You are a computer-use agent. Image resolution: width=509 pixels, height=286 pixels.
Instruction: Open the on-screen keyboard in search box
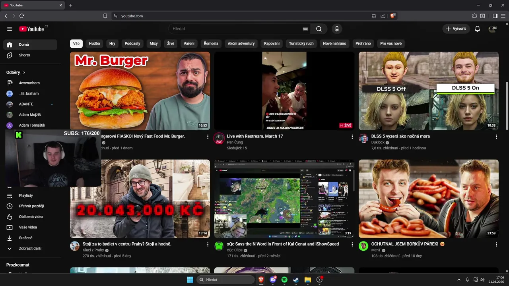[305, 29]
